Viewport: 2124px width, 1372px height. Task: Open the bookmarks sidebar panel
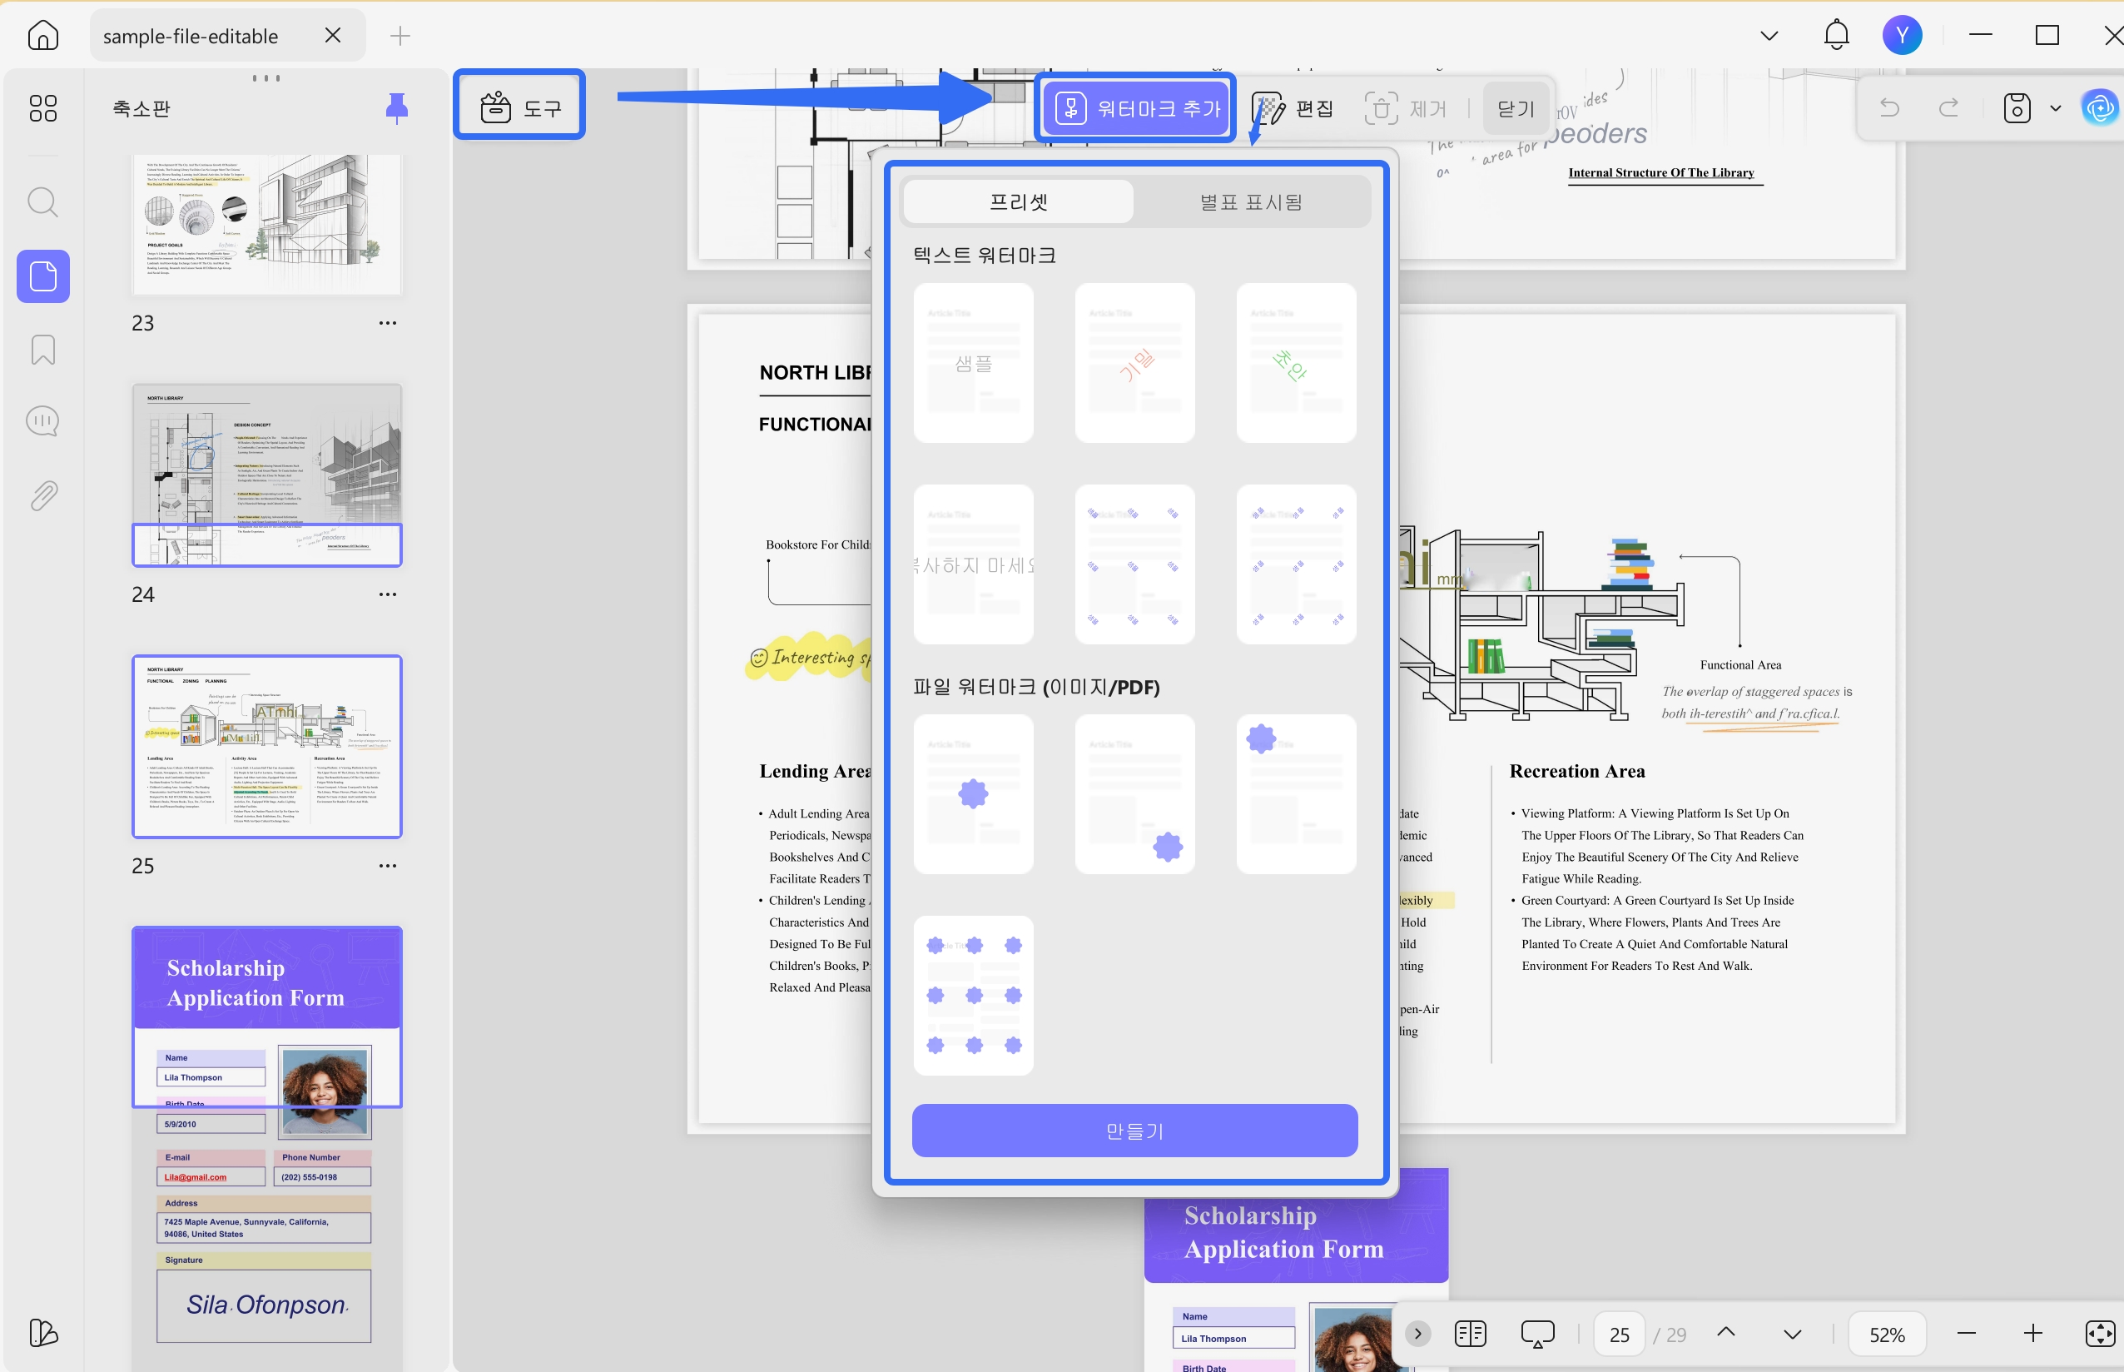pos(42,350)
